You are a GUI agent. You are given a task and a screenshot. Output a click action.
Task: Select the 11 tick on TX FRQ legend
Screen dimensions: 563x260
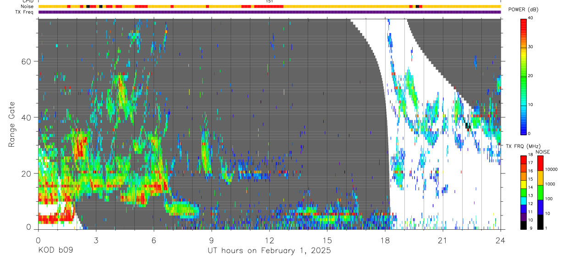[x=530, y=212]
